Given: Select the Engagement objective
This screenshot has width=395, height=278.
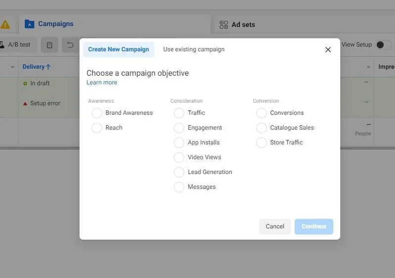Looking at the screenshot, I should (x=179, y=128).
